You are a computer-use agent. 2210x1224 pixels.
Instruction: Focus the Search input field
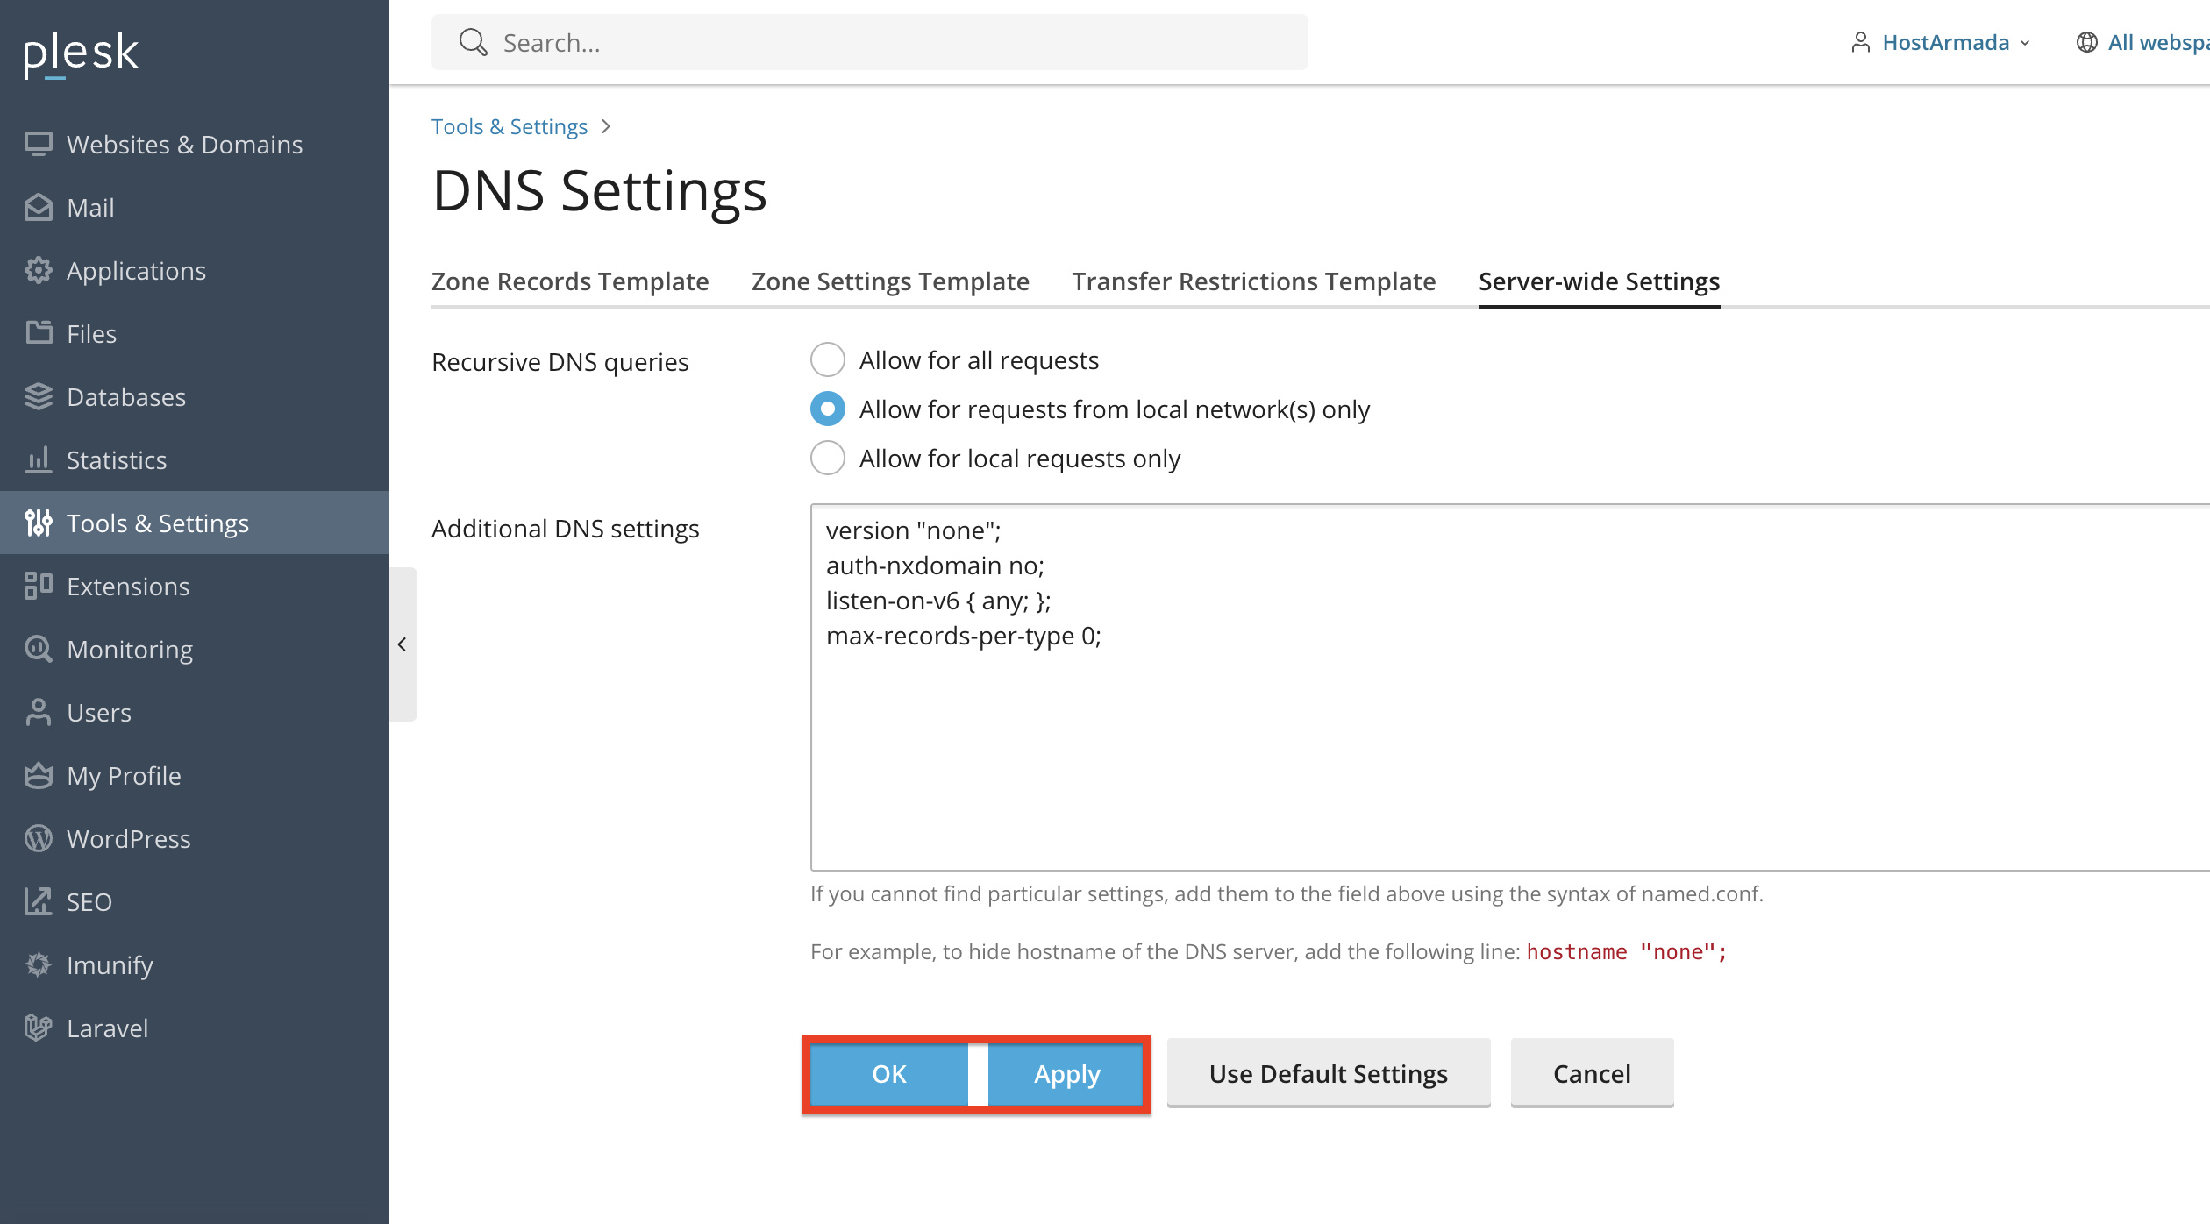pyautogui.click(x=869, y=42)
